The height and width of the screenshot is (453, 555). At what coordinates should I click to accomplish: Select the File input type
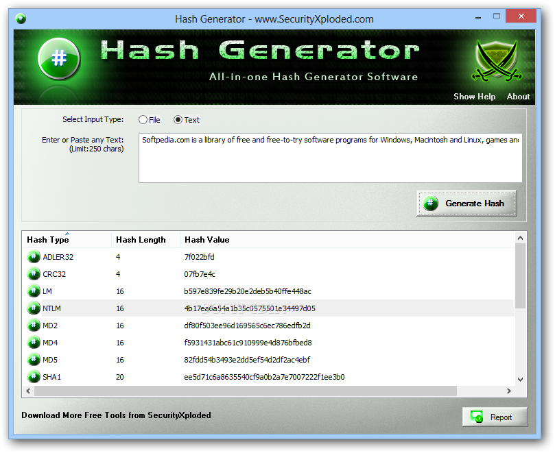click(149, 120)
